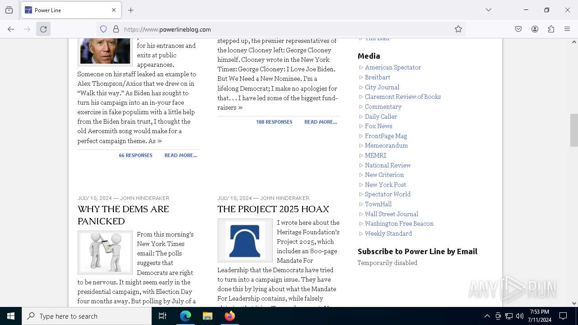Open File Explorer from taskbar
The width and height of the screenshot is (578, 325).
(x=208, y=316)
